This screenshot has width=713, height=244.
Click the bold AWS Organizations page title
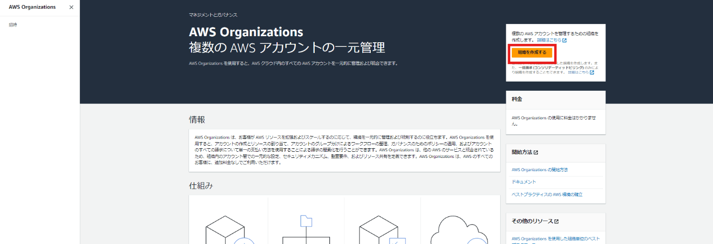246,32
